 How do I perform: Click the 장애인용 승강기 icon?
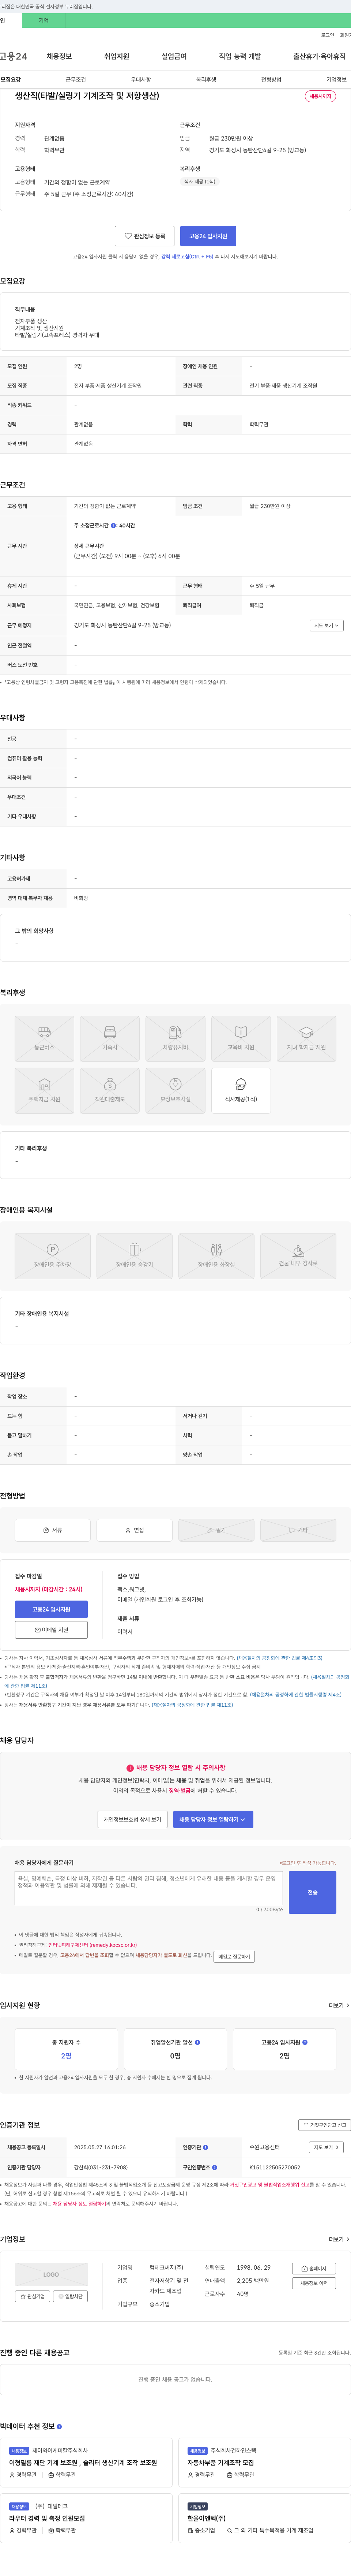coord(134,1256)
